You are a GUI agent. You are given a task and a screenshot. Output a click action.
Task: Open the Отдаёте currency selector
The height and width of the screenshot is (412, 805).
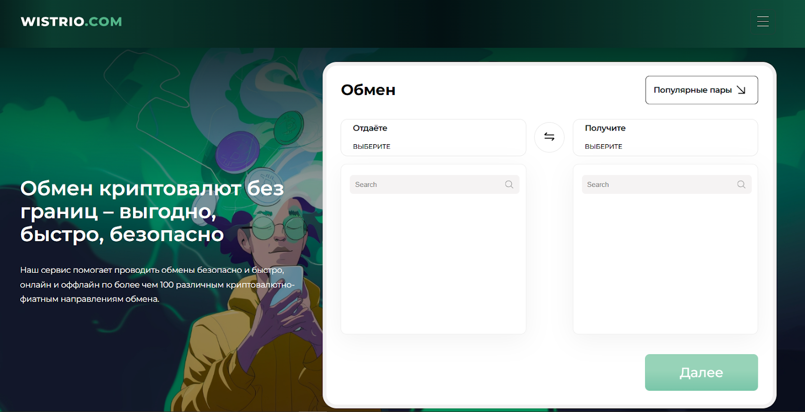(x=433, y=137)
